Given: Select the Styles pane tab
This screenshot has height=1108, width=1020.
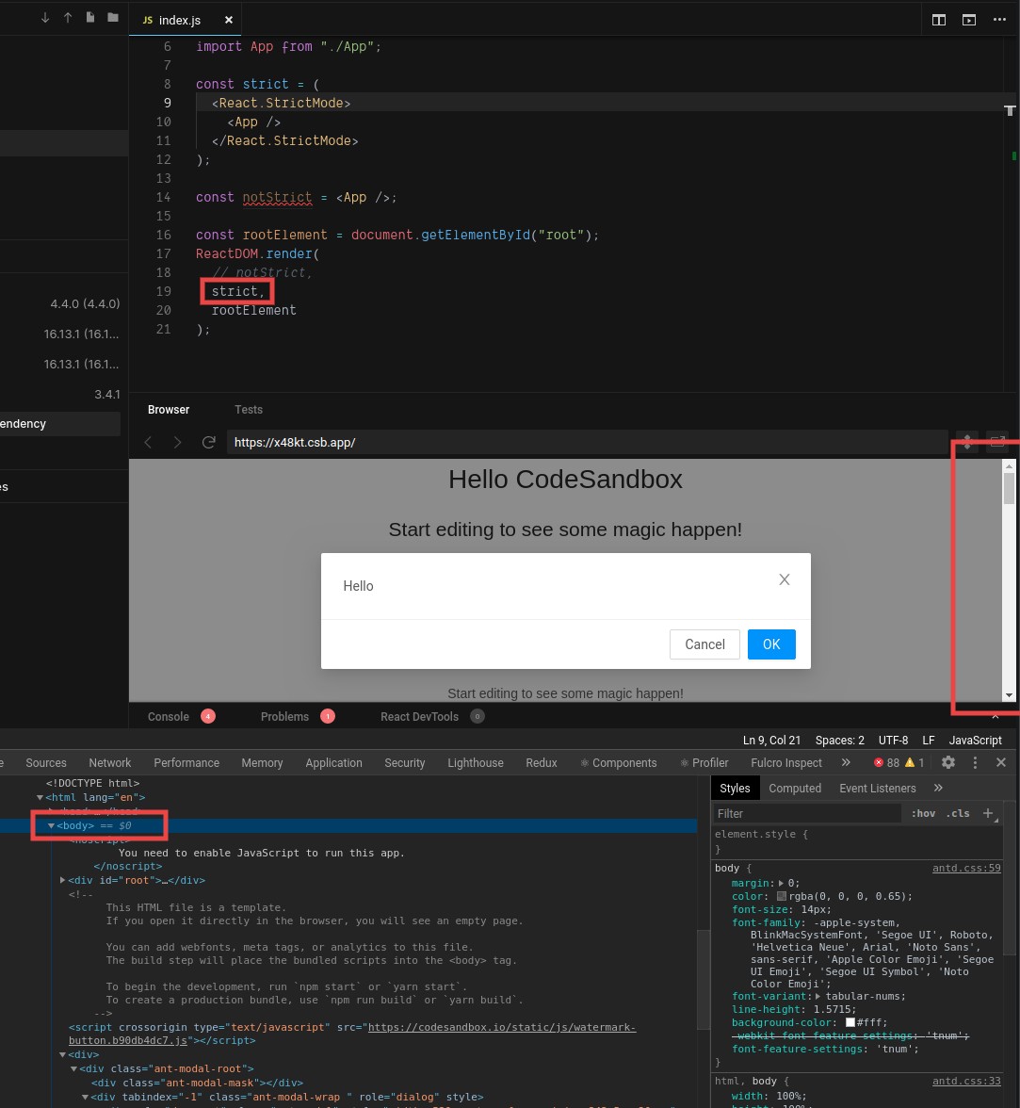Looking at the screenshot, I should pyautogui.click(x=735, y=789).
